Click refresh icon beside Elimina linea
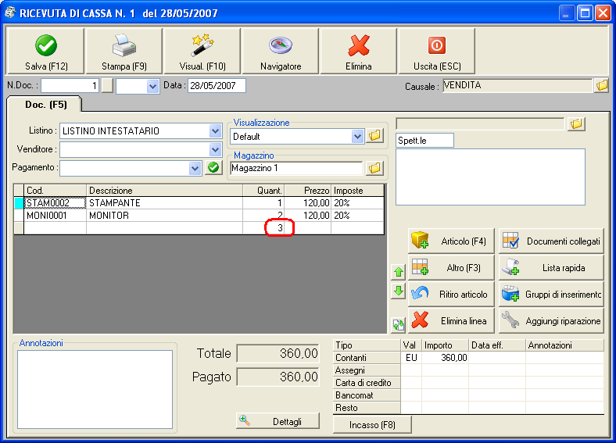Screen dimensions: 616x443 point(399,325)
